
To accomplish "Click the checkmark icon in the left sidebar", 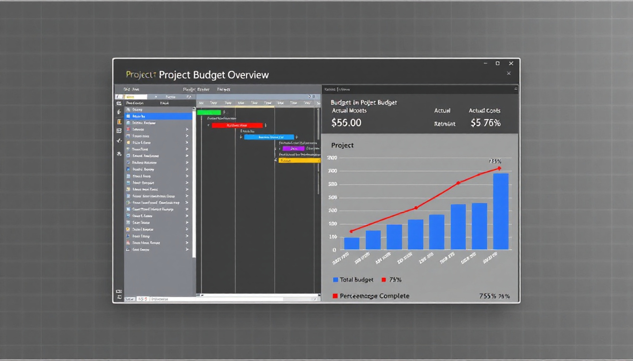I will [x=119, y=141].
